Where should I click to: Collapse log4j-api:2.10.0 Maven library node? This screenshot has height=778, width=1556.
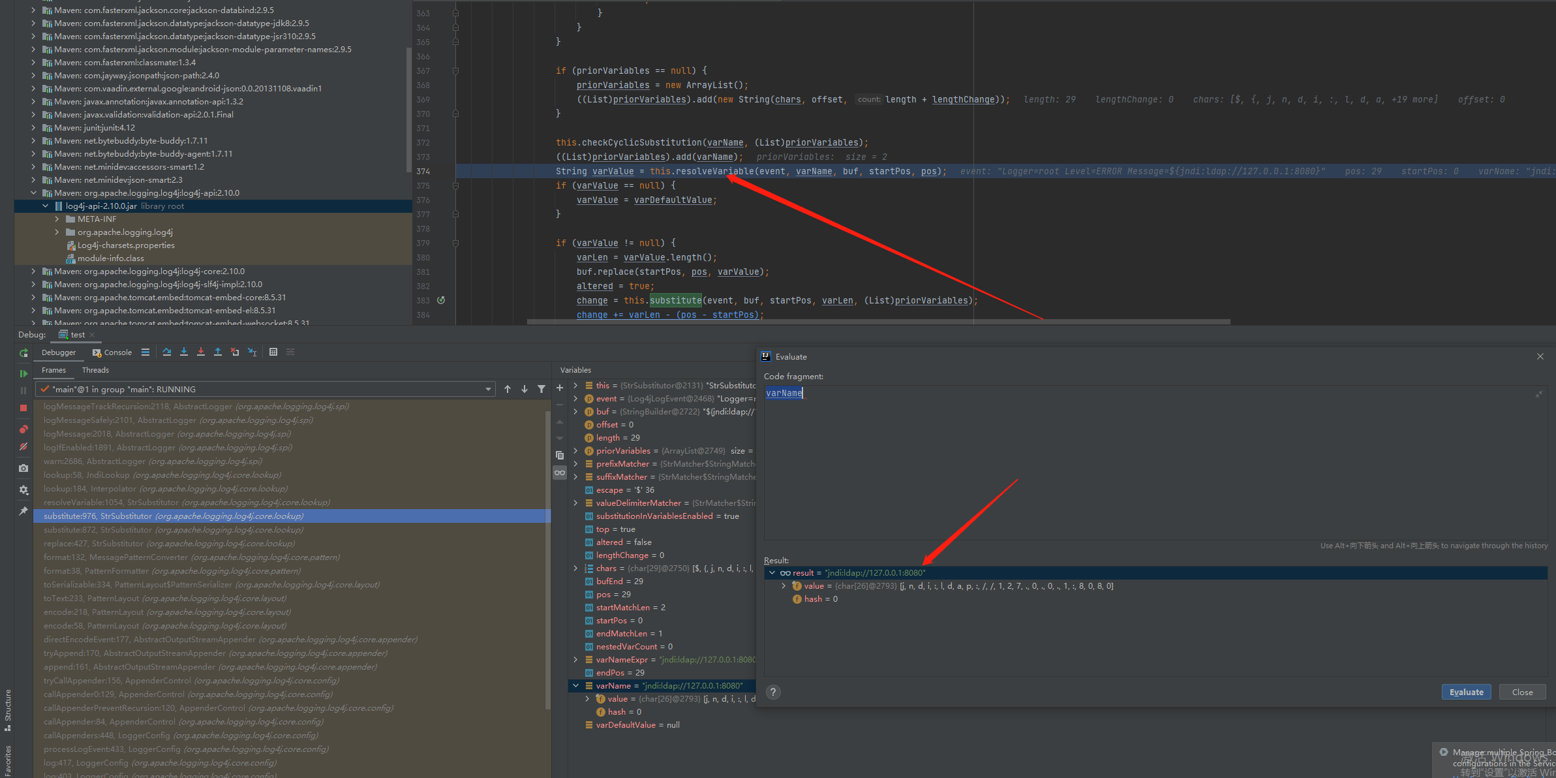pyautogui.click(x=33, y=193)
